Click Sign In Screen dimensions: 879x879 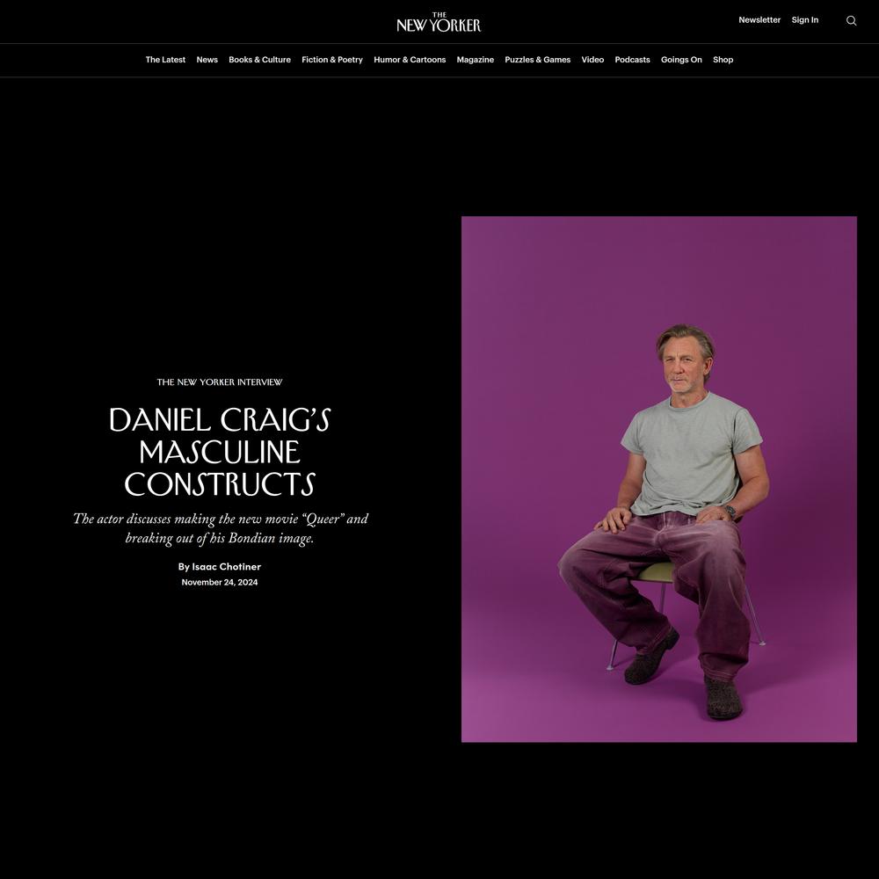[x=804, y=19]
